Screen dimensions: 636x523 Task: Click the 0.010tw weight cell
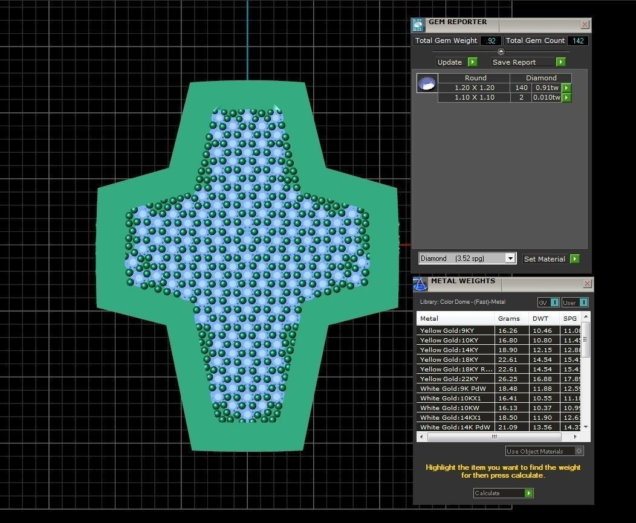(x=547, y=97)
